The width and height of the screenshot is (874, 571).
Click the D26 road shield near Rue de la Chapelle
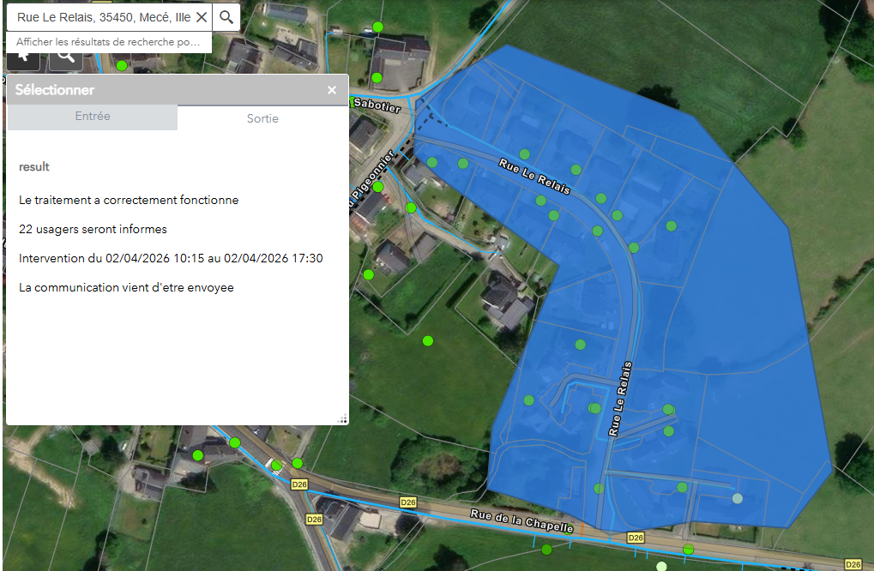(x=408, y=502)
